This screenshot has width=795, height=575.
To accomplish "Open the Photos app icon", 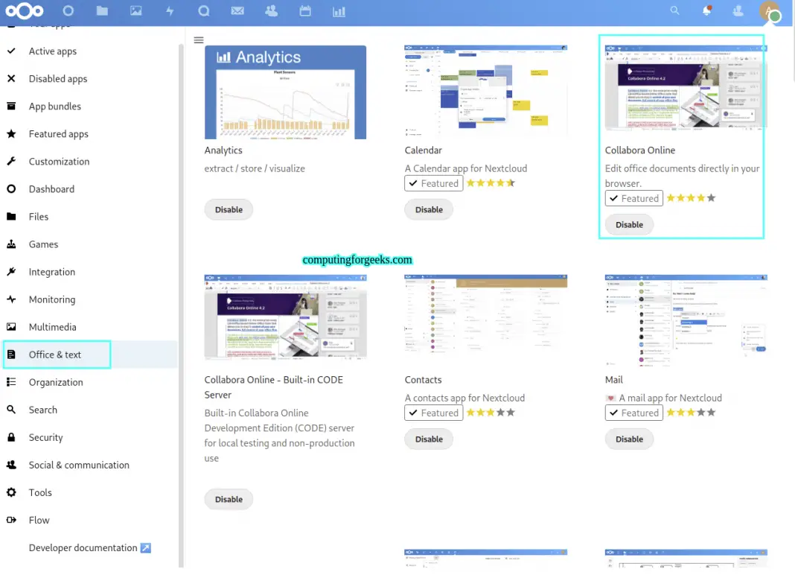I will 135,11.
